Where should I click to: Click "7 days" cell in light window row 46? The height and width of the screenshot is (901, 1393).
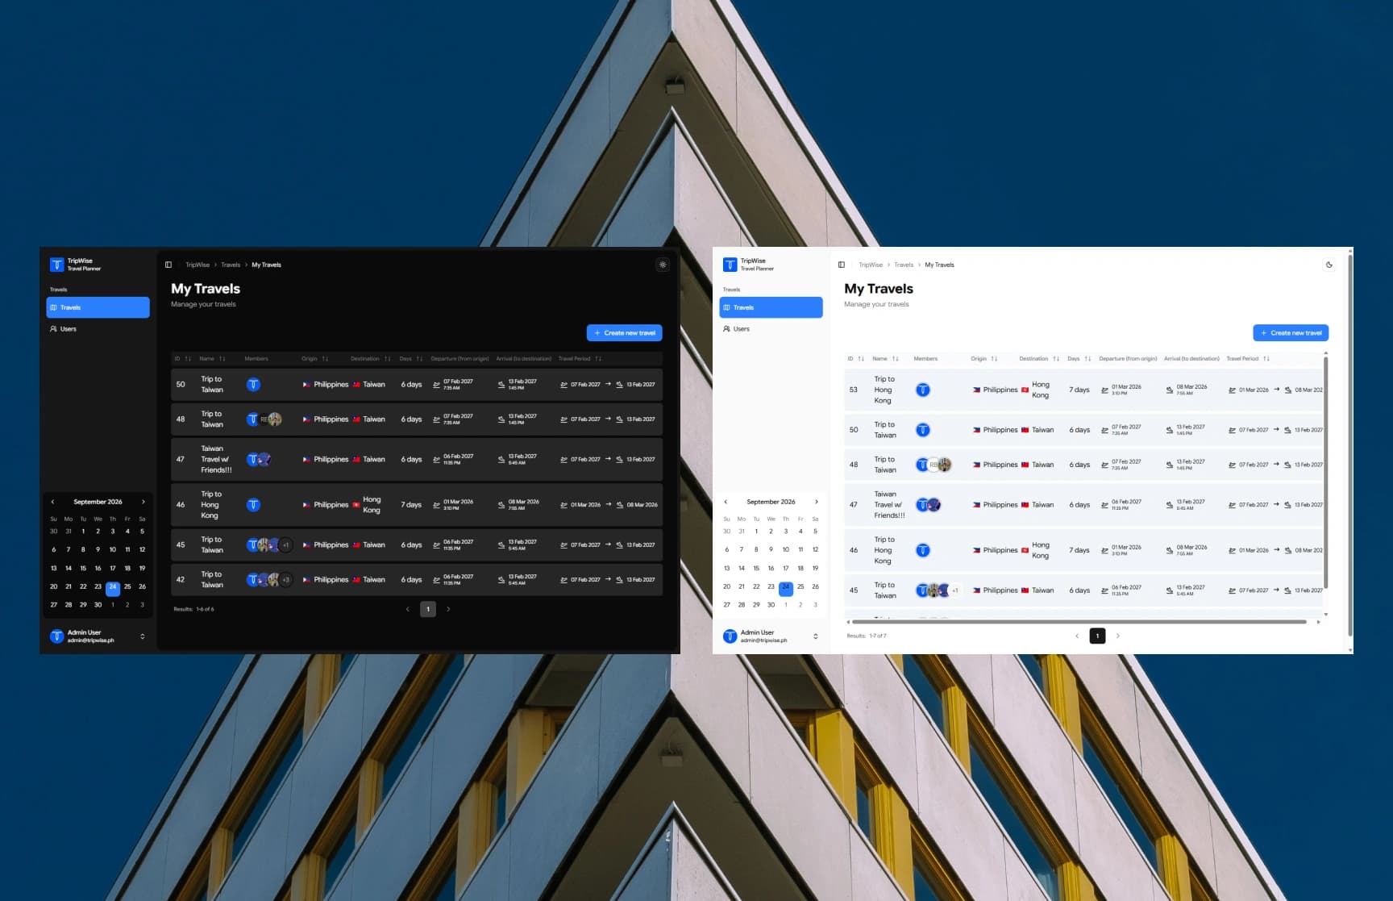(x=1079, y=550)
